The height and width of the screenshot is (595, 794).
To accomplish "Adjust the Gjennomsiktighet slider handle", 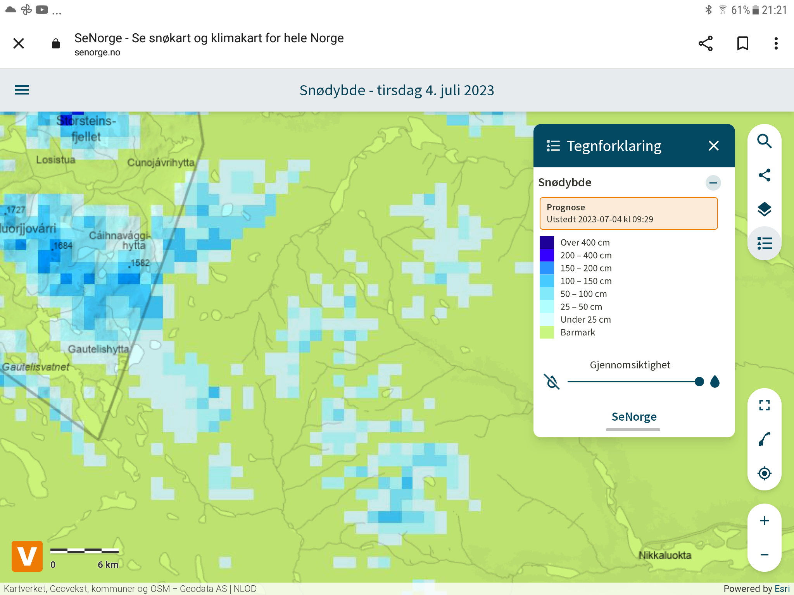I will 699,382.
